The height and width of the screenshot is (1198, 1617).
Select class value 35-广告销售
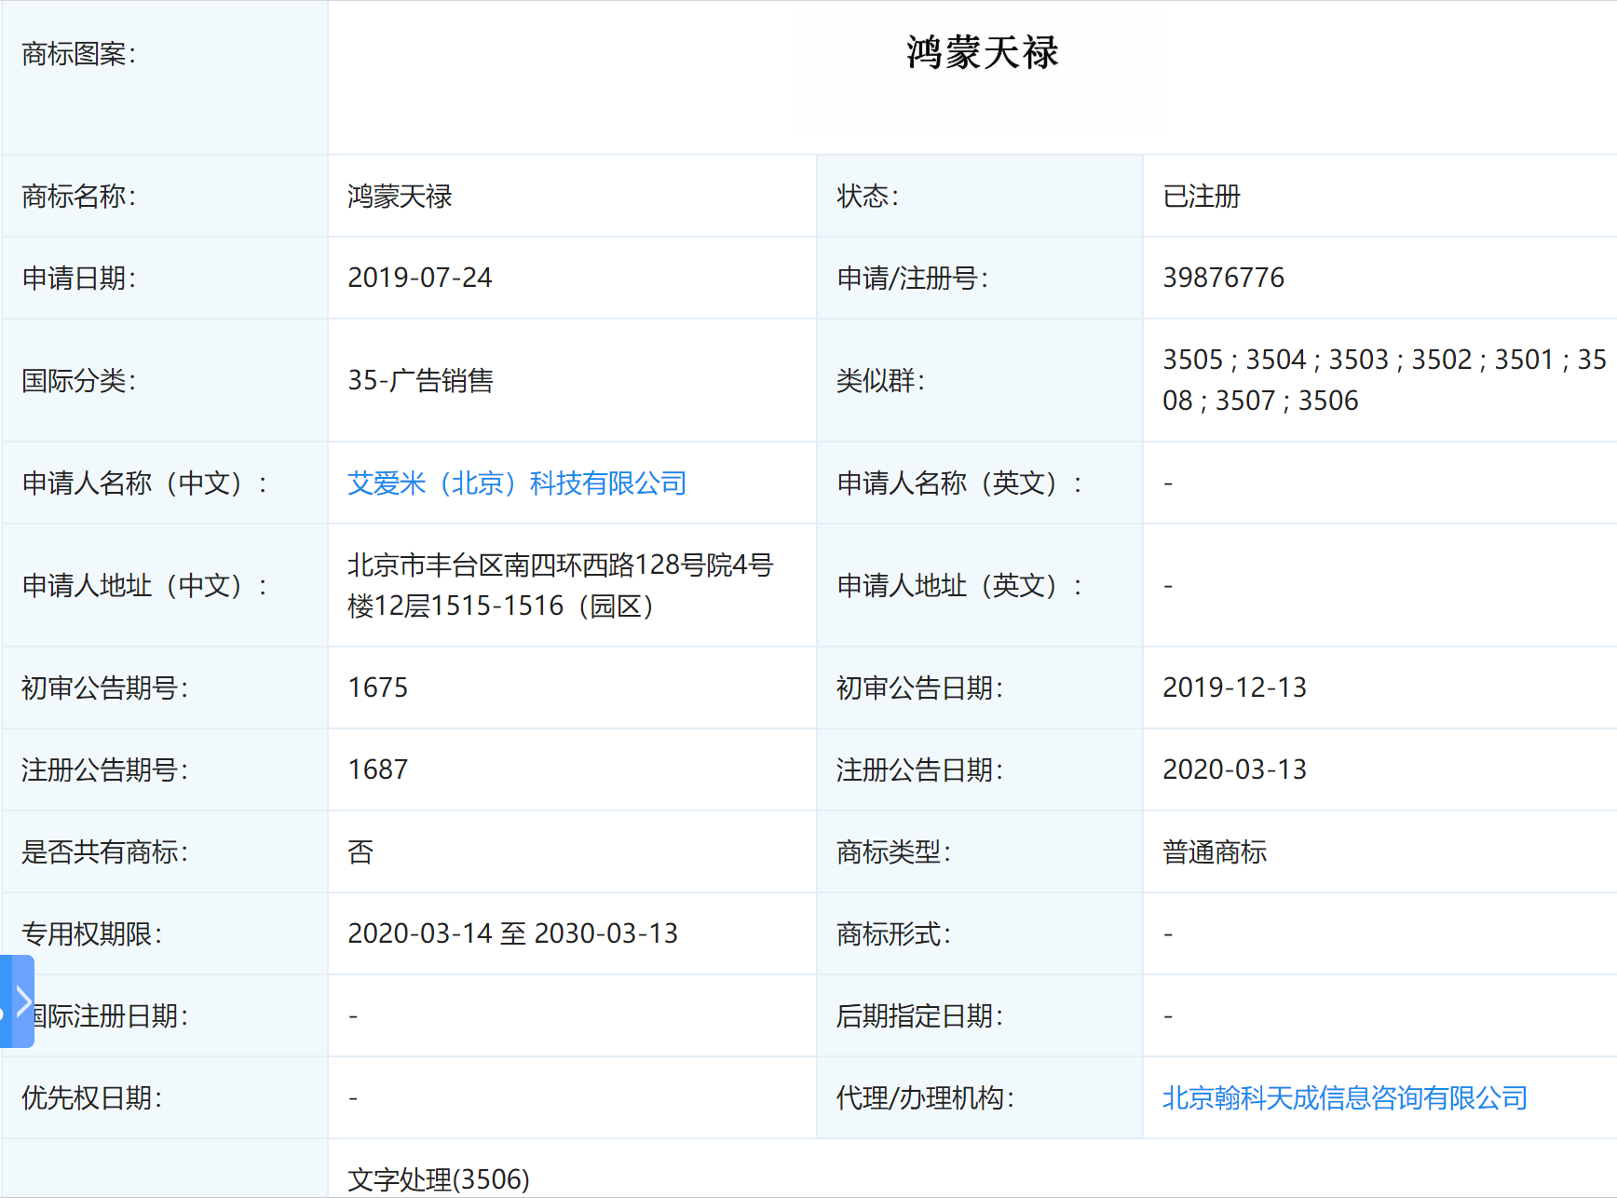[420, 380]
